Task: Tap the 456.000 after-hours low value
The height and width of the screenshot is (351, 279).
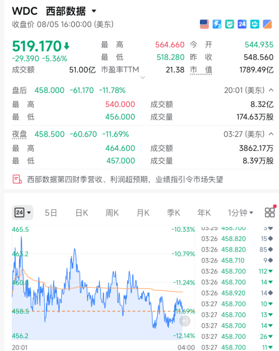Action: [x=120, y=117]
